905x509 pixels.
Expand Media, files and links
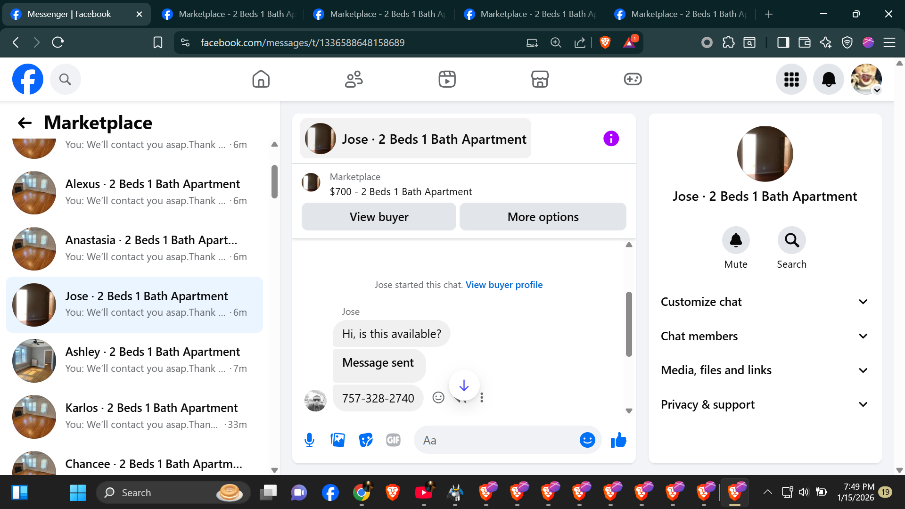(765, 370)
